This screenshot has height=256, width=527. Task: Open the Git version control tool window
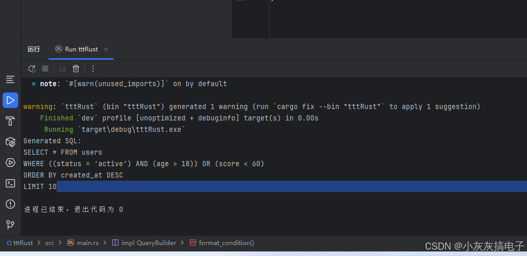pyautogui.click(x=10, y=224)
